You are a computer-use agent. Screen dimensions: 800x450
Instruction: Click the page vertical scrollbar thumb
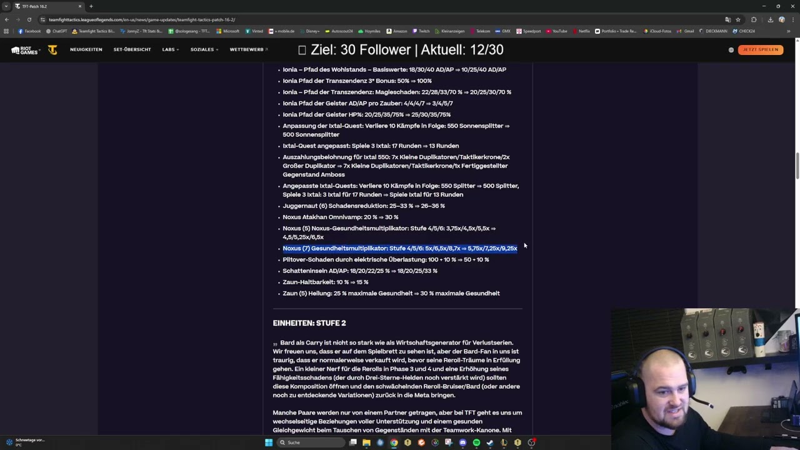797,164
